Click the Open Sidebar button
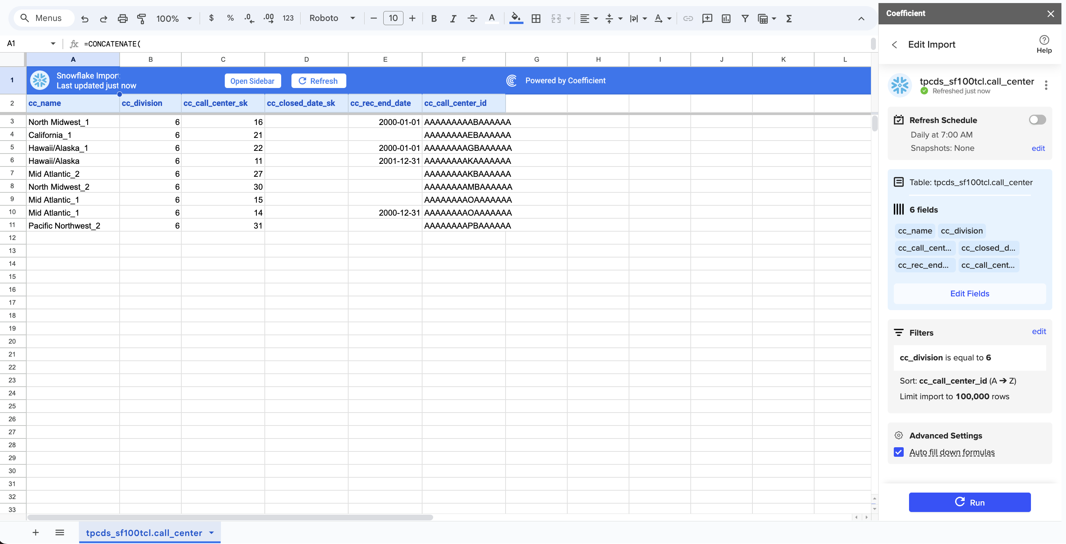Screen dimensions: 1066x544 coord(253,81)
